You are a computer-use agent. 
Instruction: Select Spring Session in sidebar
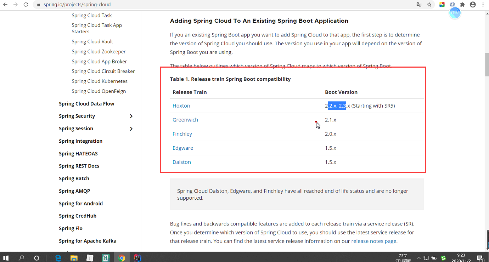pyautogui.click(x=76, y=129)
